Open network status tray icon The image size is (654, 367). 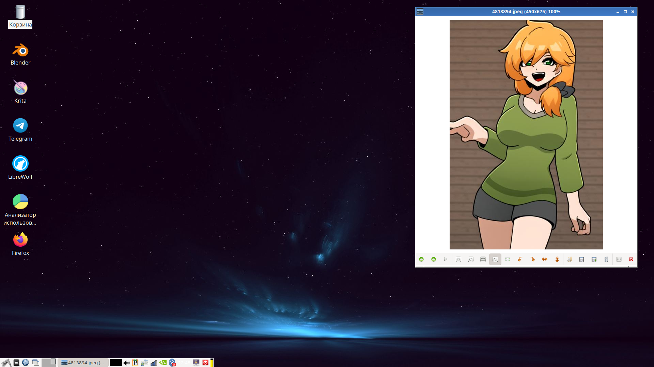tap(154, 363)
